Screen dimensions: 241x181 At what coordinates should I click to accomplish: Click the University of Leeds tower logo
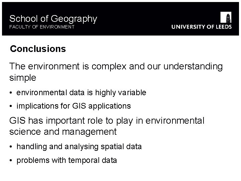click(226, 17)
